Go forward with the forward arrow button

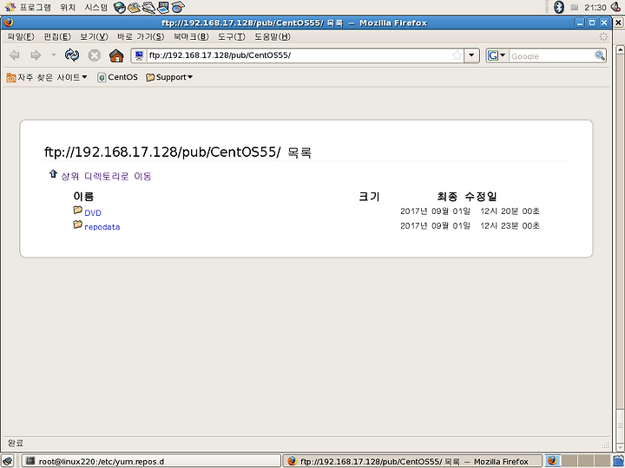coord(36,55)
